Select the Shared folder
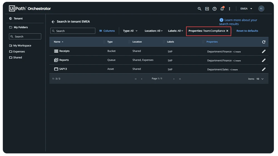The image size is (278, 156). pyautogui.click(x=16, y=57)
